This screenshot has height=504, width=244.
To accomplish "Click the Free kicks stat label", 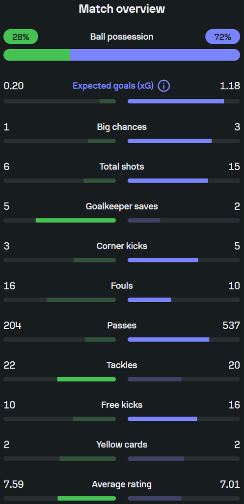I will coord(122,405).
